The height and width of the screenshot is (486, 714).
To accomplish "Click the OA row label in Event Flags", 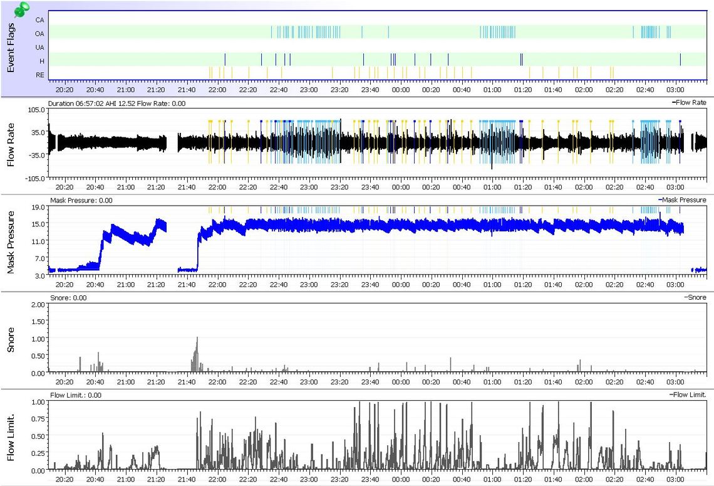I will coord(39,34).
